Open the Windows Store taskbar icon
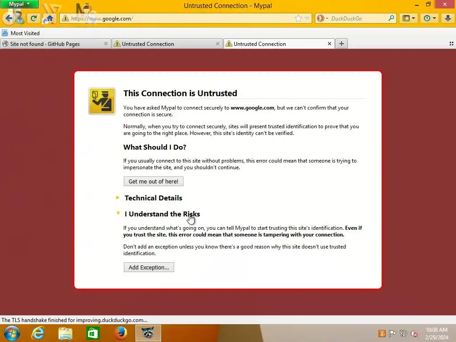 (x=93, y=333)
